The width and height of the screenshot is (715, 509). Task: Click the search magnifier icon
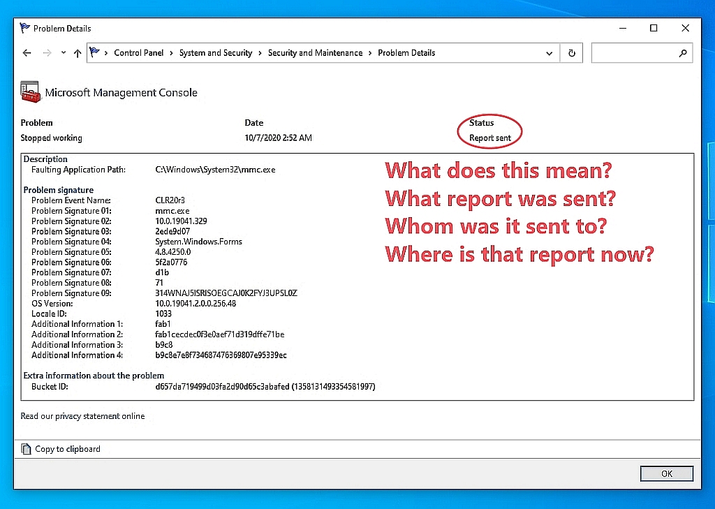(x=683, y=53)
